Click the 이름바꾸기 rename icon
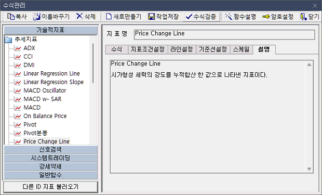Viewport: 322px width, 195px height. point(37,17)
